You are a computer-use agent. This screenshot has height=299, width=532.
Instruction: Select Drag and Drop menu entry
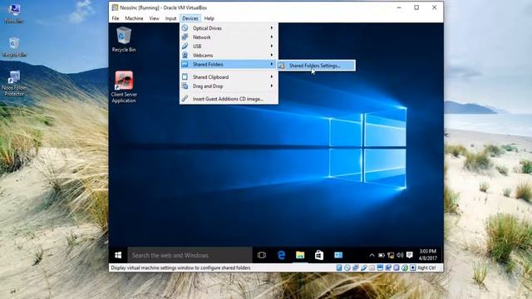point(229,86)
